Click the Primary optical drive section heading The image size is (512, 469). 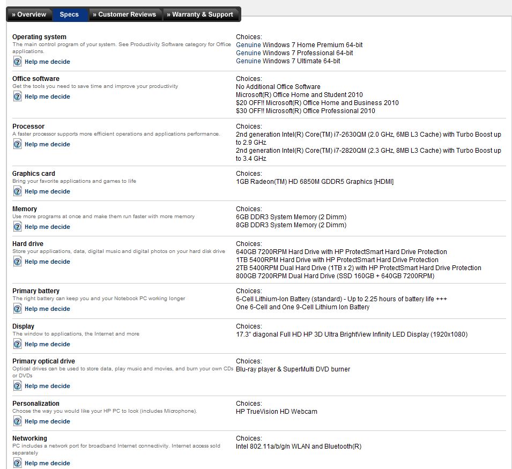44,361
